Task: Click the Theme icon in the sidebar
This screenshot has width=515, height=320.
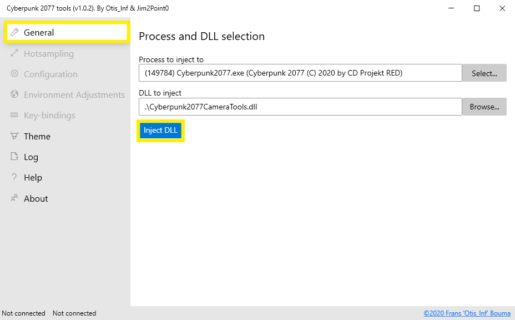Action: [x=14, y=137]
